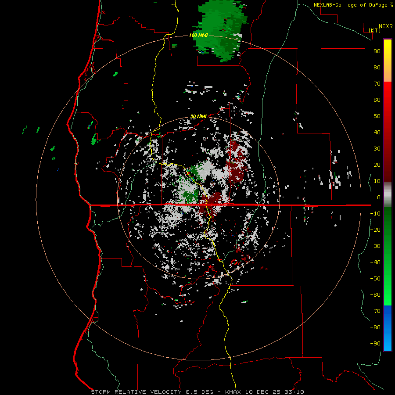This screenshot has width=395, height=395.
Task: Click the 20 value on velocity scale
Action: click(x=377, y=165)
